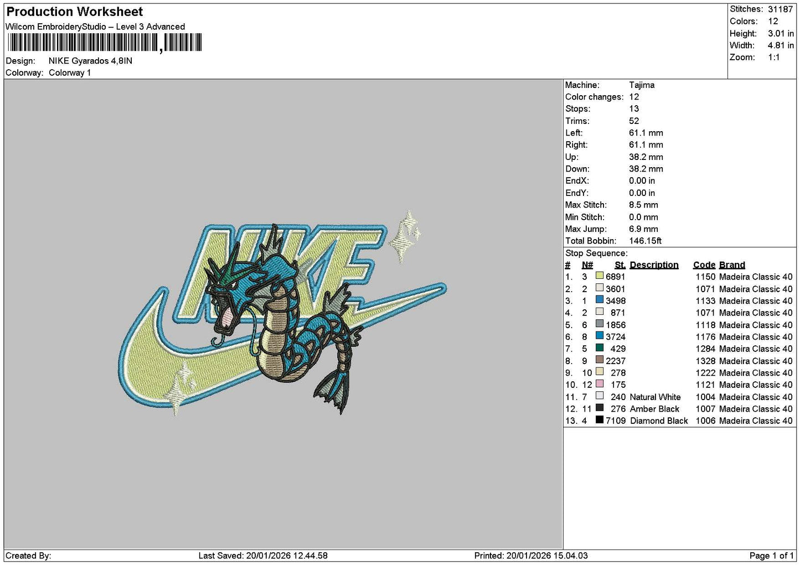The width and height of the screenshot is (800, 565).
Task: Click the blue swatch beside 3724
Action: click(600, 336)
